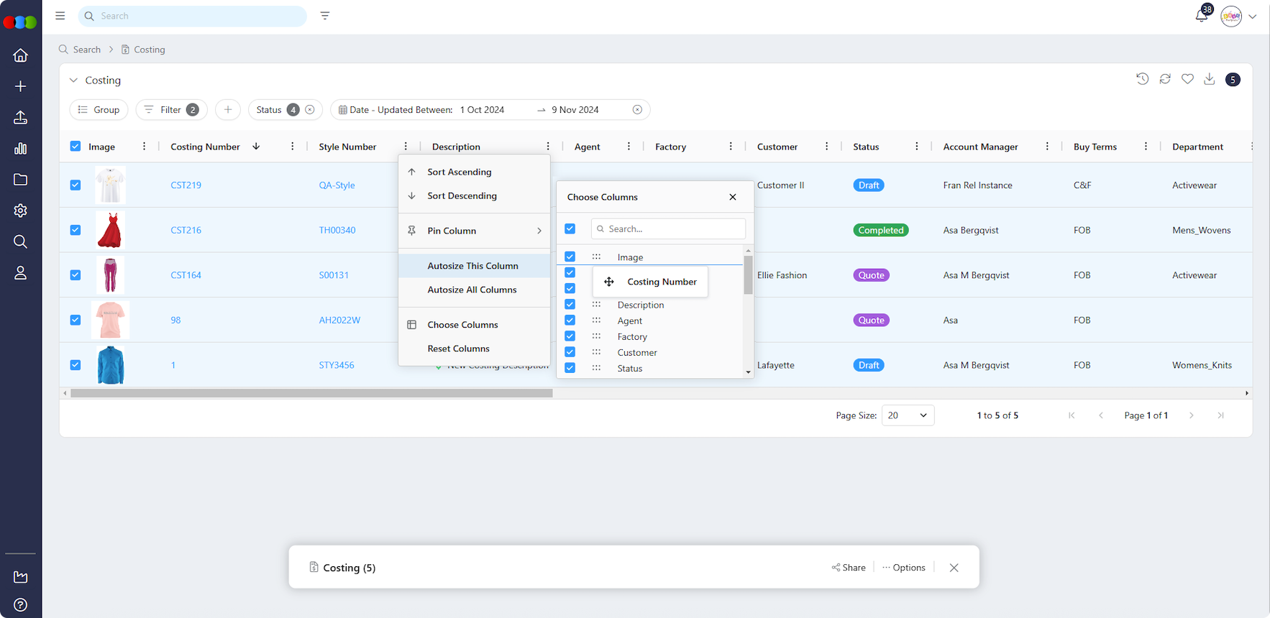Open the analytics bar chart sidebar icon
The width and height of the screenshot is (1270, 618).
[21, 148]
